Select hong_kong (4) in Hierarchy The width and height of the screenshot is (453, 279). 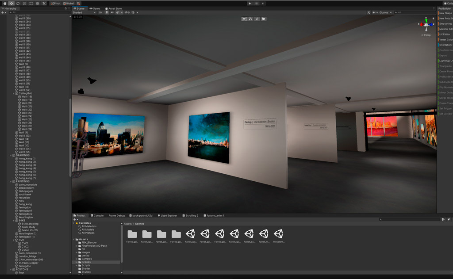[x=27, y=168]
